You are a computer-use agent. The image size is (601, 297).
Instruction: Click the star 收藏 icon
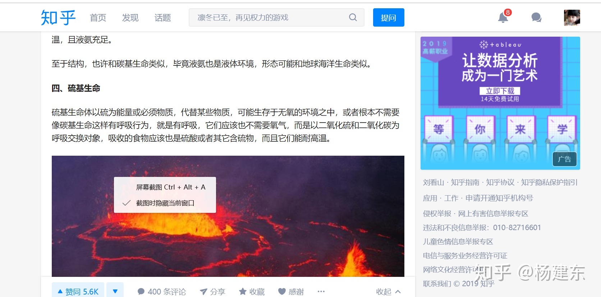pos(243,292)
